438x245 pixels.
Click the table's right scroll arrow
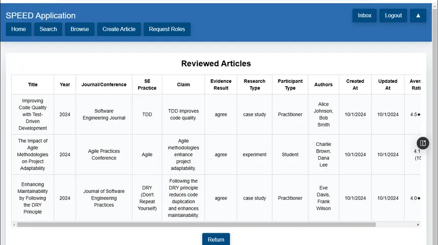coord(418,225)
